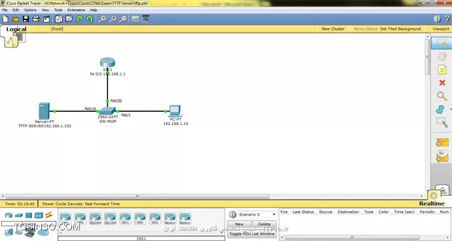Open a file with the folder icon
The image size is (452, 241).
tap(15, 19)
